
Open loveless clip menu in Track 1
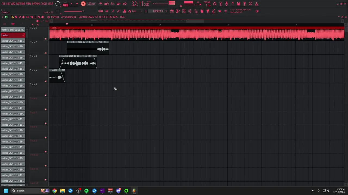[51, 28]
